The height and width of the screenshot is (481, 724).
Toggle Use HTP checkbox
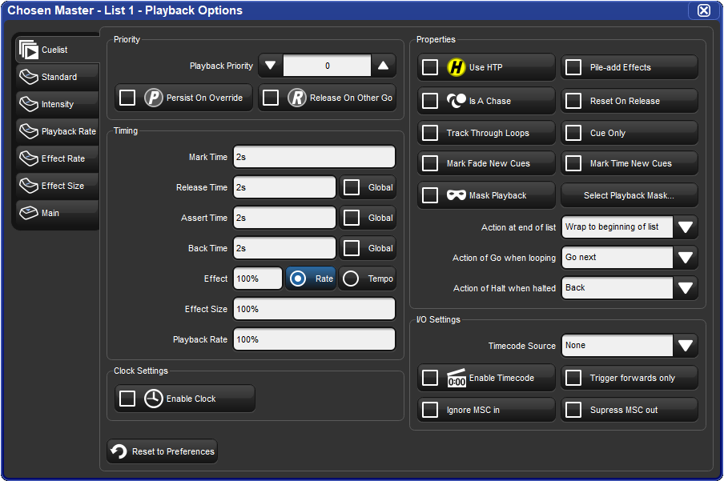[430, 67]
